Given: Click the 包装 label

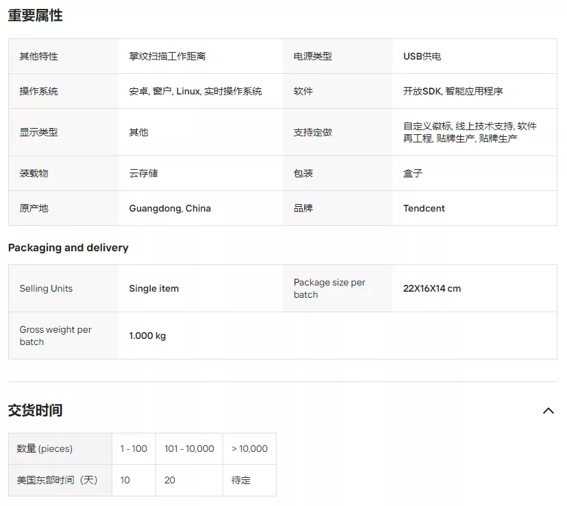Looking at the screenshot, I should (x=303, y=173).
